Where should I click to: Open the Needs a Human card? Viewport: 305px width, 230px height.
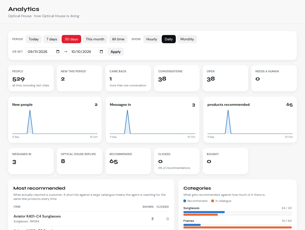coord(274,78)
